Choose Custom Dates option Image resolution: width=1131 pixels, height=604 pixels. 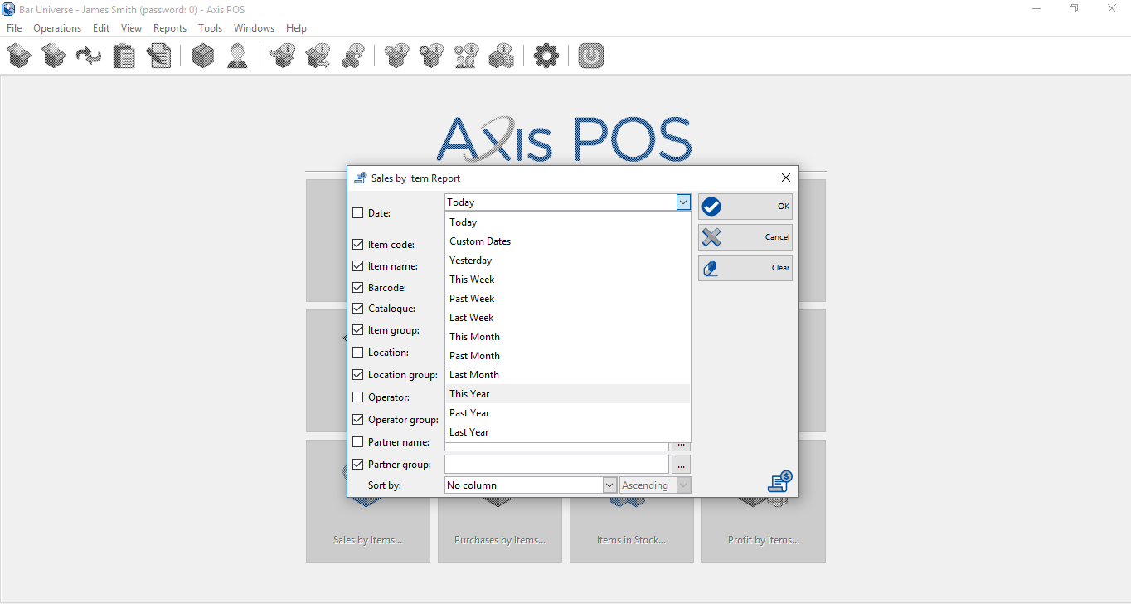[567, 241]
